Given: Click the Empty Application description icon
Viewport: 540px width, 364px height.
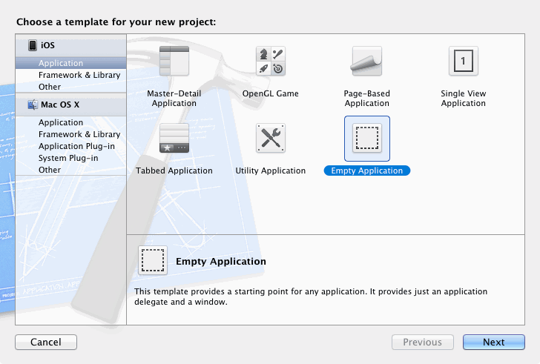Looking at the screenshot, I should click(153, 261).
